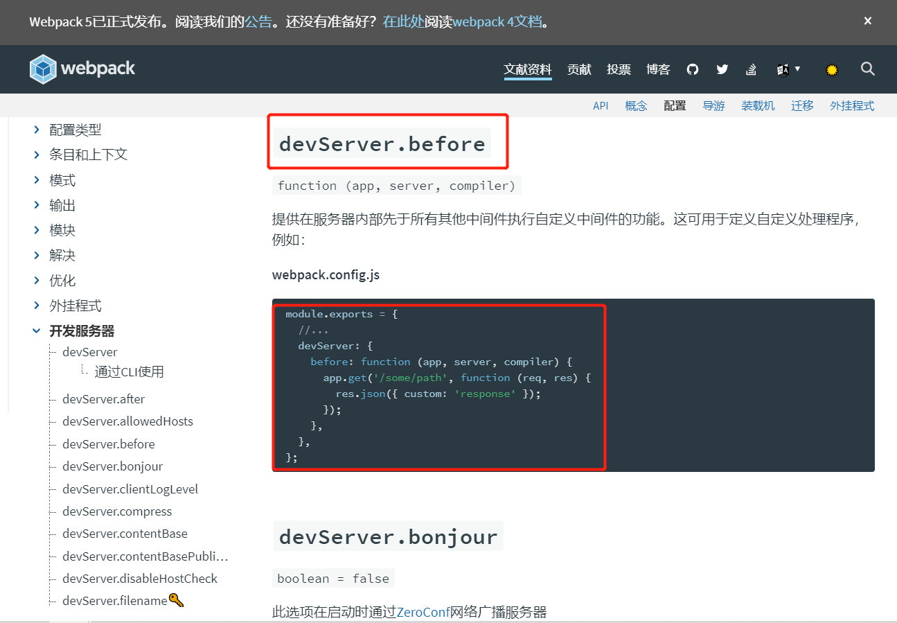This screenshot has height=623, width=897.
Task: Expand the 配置类型 sidebar section
Action: 37,130
